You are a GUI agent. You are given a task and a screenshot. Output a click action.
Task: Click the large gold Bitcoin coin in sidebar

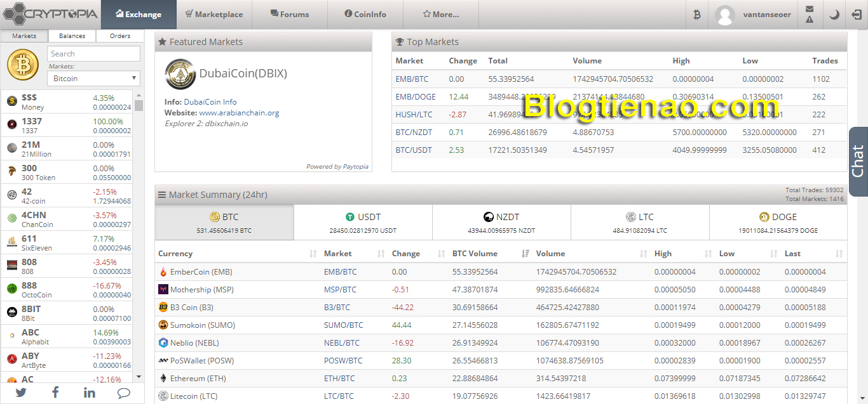(x=23, y=65)
